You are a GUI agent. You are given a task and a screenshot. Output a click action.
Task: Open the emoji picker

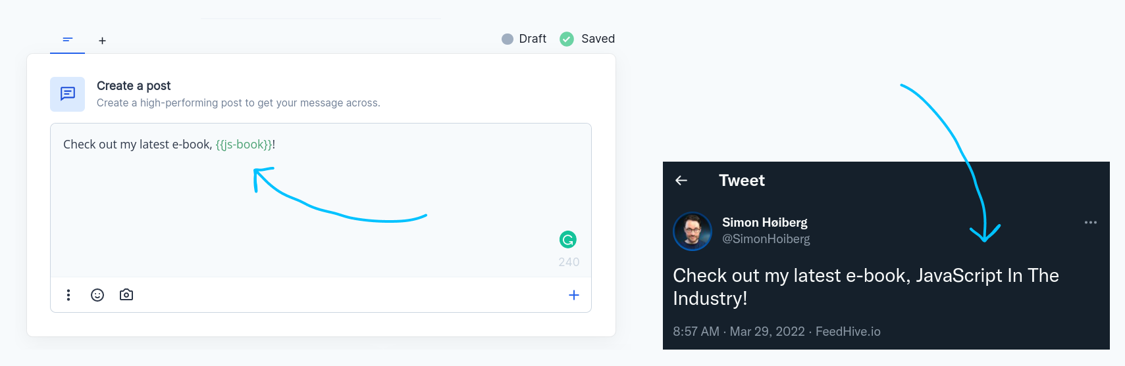pyautogui.click(x=97, y=295)
